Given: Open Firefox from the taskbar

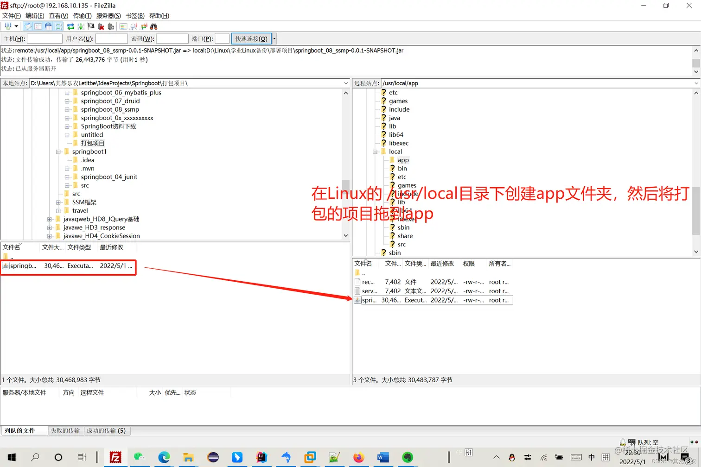Looking at the screenshot, I should [358, 457].
